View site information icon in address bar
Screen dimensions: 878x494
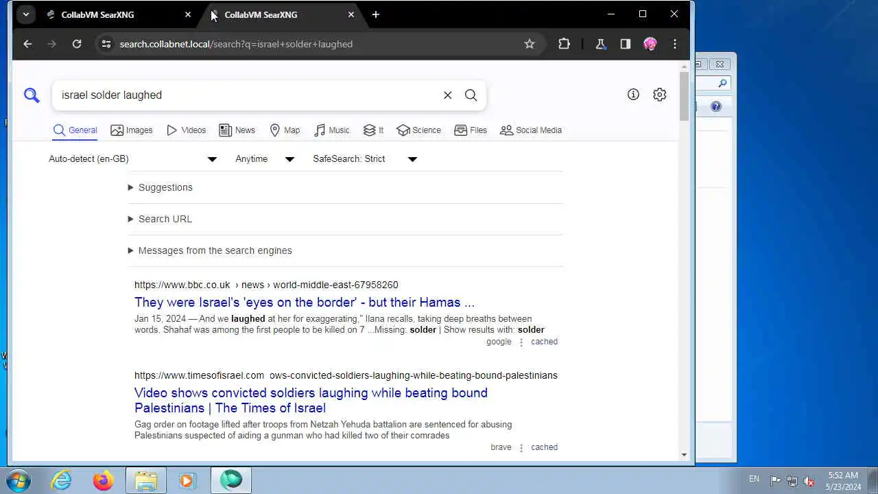tap(105, 44)
